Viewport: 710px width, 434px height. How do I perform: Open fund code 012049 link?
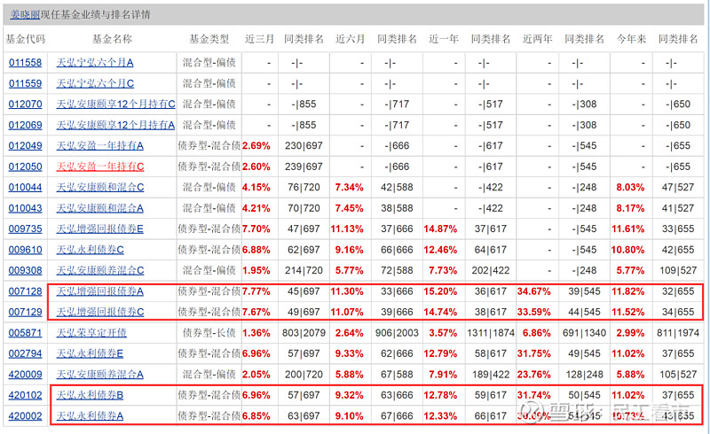(26, 145)
